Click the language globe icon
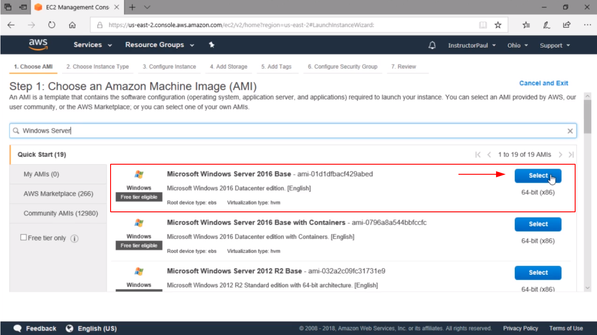The width and height of the screenshot is (597, 335). pyautogui.click(x=69, y=328)
